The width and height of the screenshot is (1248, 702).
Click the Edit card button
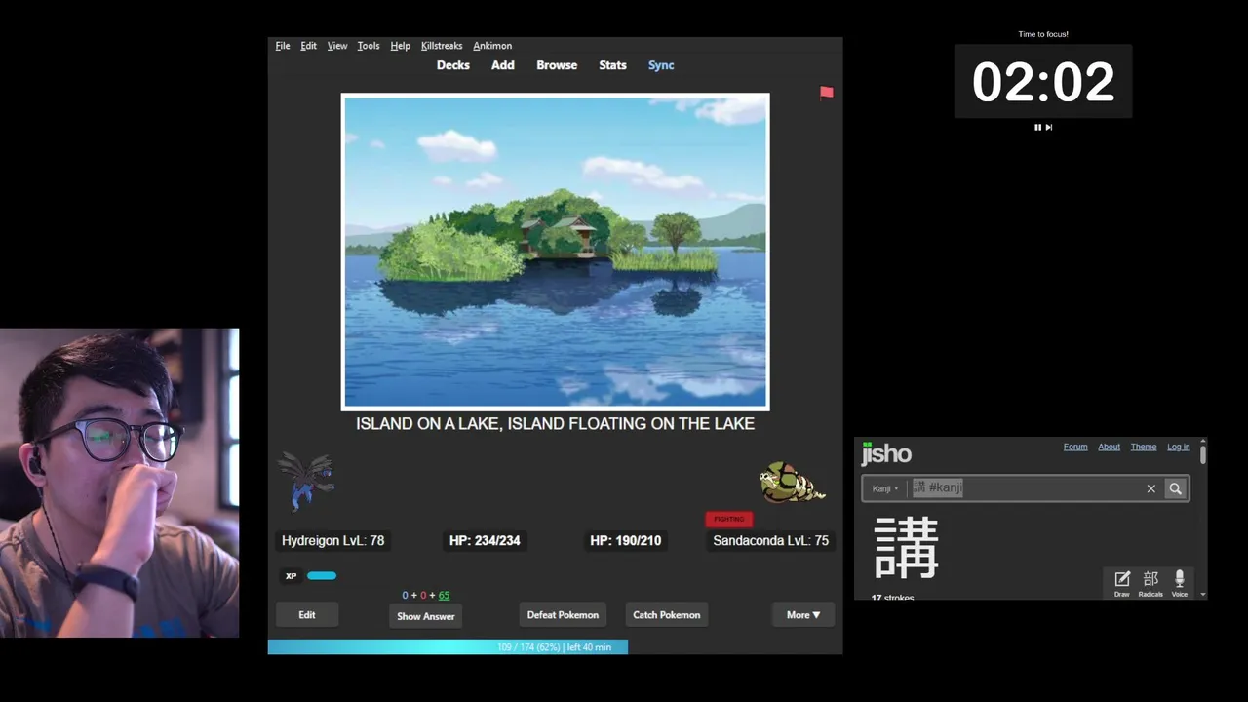[307, 614]
